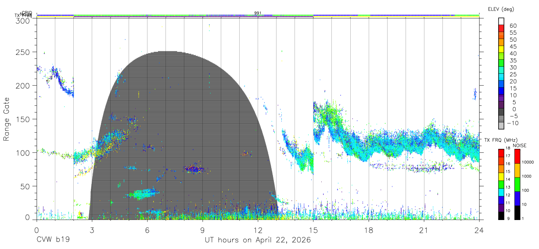Screen dimensions: 539x249
Task: Click the black 9–10 MHz TX FRQ color segment
Action: [x=501, y=215]
